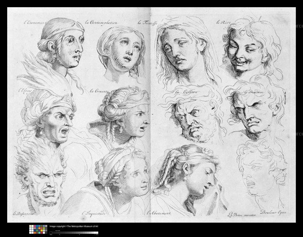The image size is (303, 237).
Task: Click the "la Collere" caption
Action: (x=186, y=92)
